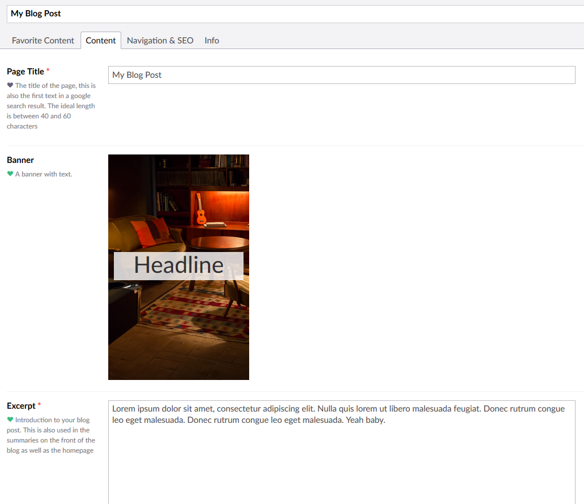The height and width of the screenshot is (504, 584).
Task: Click the Banner image thumbnail
Action: coord(178,267)
